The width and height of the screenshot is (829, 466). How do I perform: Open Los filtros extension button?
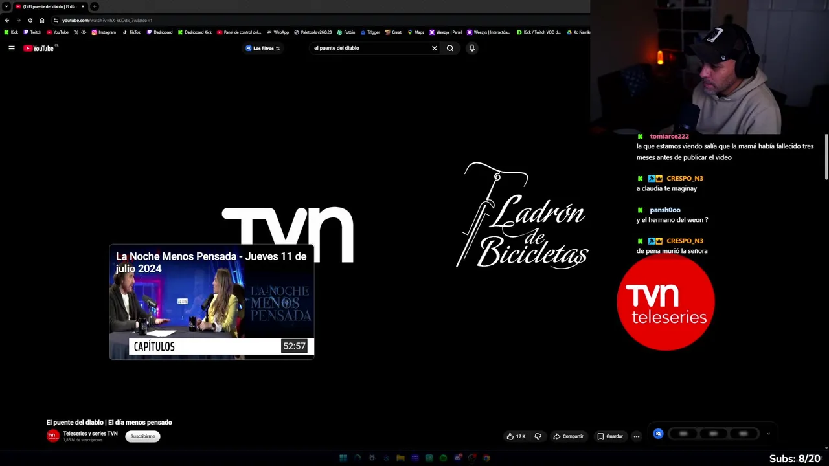[263, 48]
